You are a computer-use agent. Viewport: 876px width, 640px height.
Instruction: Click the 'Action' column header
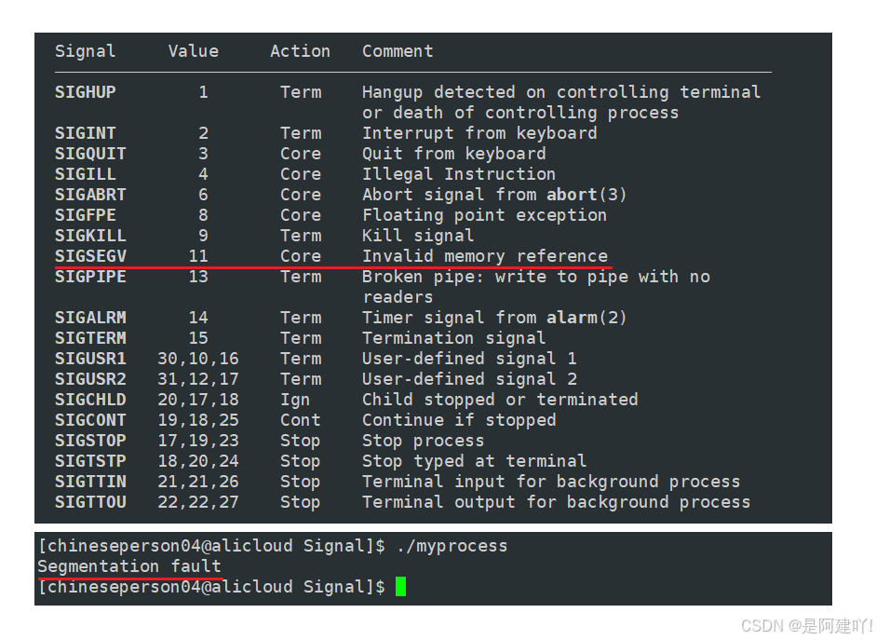(x=301, y=51)
